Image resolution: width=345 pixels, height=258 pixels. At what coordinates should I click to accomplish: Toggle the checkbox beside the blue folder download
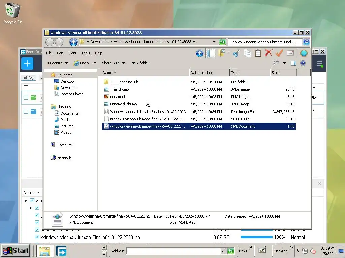pyautogui.click(x=26, y=112)
